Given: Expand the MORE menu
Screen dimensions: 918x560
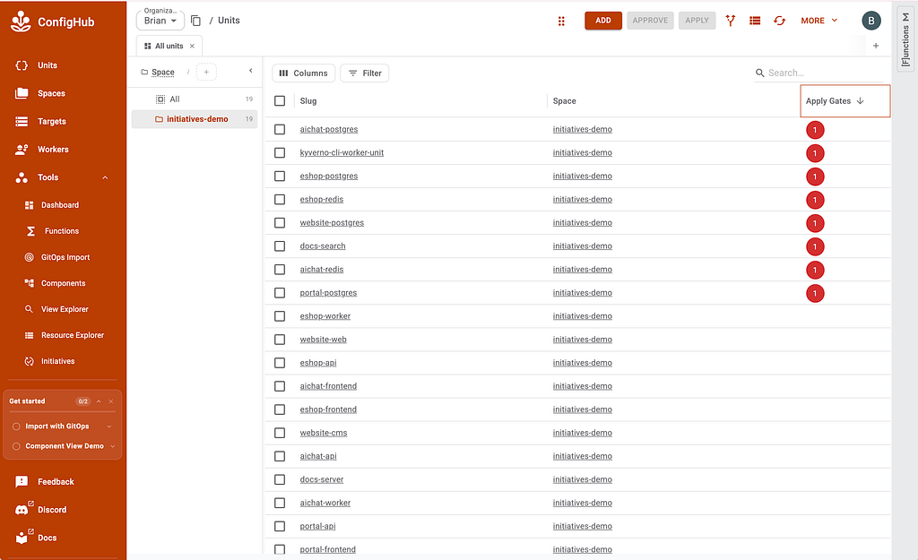Looking at the screenshot, I should click(x=819, y=21).
